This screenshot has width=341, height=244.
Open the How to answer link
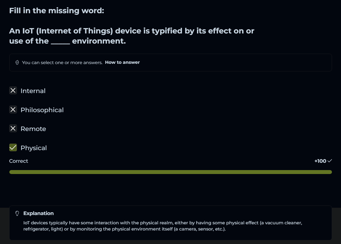pyautogui.click(x=122, y=62)
